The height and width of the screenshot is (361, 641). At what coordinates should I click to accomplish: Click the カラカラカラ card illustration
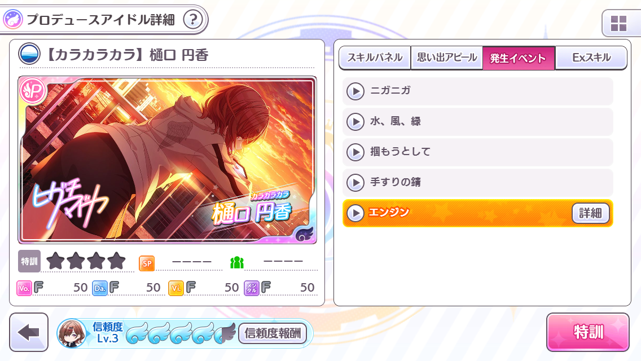pos(167,160)
